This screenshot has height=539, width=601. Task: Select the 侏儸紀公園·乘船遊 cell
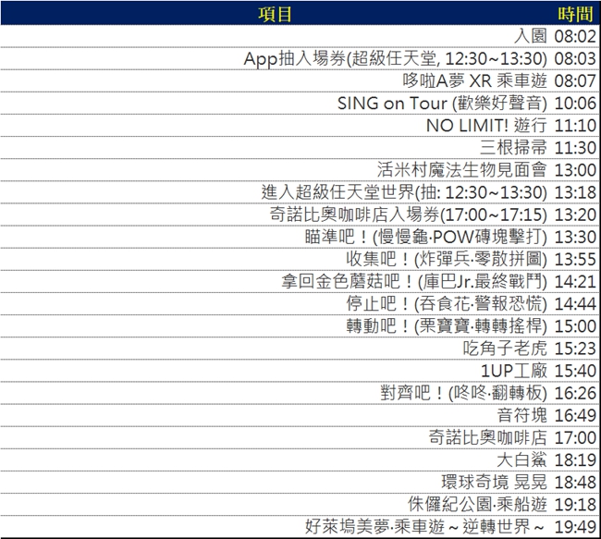(x=477, y=504)
